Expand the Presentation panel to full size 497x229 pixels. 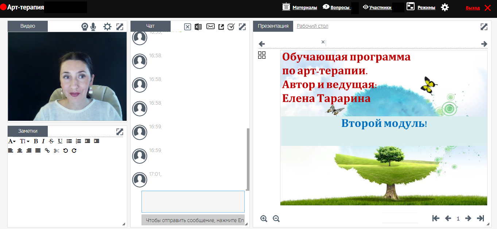click(x=484, y=27)
